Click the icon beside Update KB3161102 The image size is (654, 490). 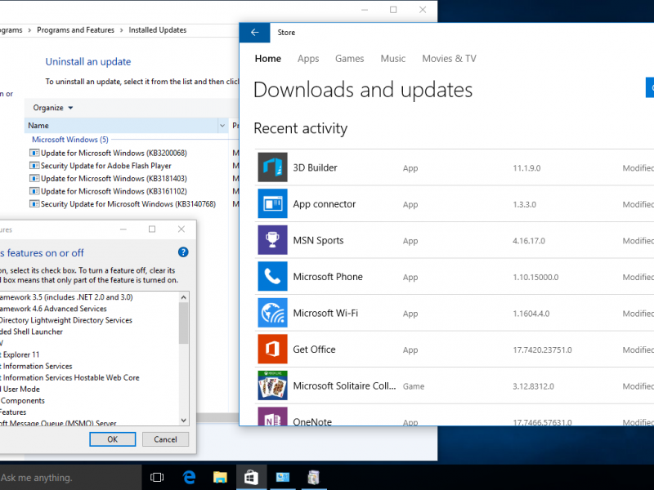[x=34, y=191]
